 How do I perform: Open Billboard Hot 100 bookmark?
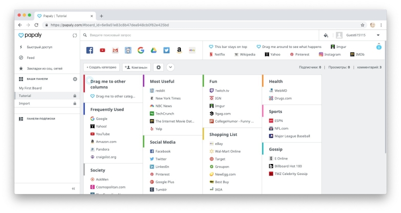[x=285, y=166]
